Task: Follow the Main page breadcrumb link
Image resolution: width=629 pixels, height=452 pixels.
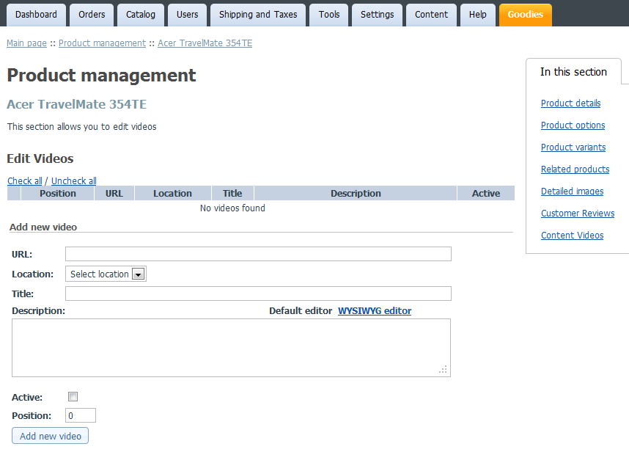Action: [26, 43]
